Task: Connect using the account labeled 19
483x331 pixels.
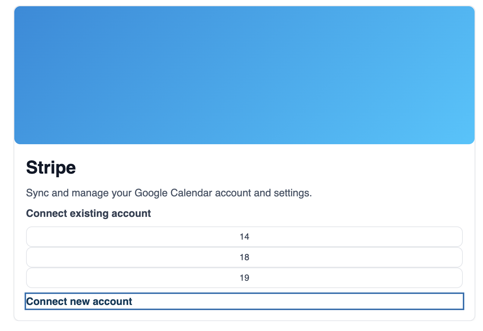Action: coord(244,278)
